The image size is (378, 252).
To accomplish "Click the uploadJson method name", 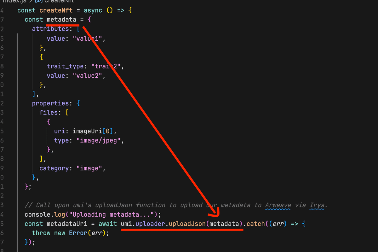I will coord(187,224).
